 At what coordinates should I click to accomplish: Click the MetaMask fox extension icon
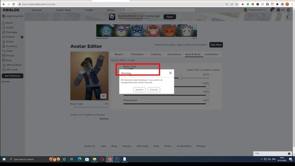pyautogui.click(x=253, y=4)
